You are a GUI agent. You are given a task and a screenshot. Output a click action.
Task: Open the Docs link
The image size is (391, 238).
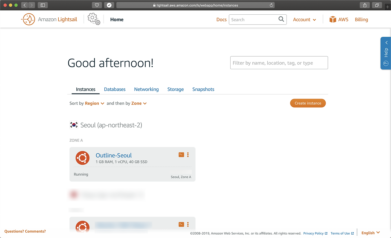221,20
